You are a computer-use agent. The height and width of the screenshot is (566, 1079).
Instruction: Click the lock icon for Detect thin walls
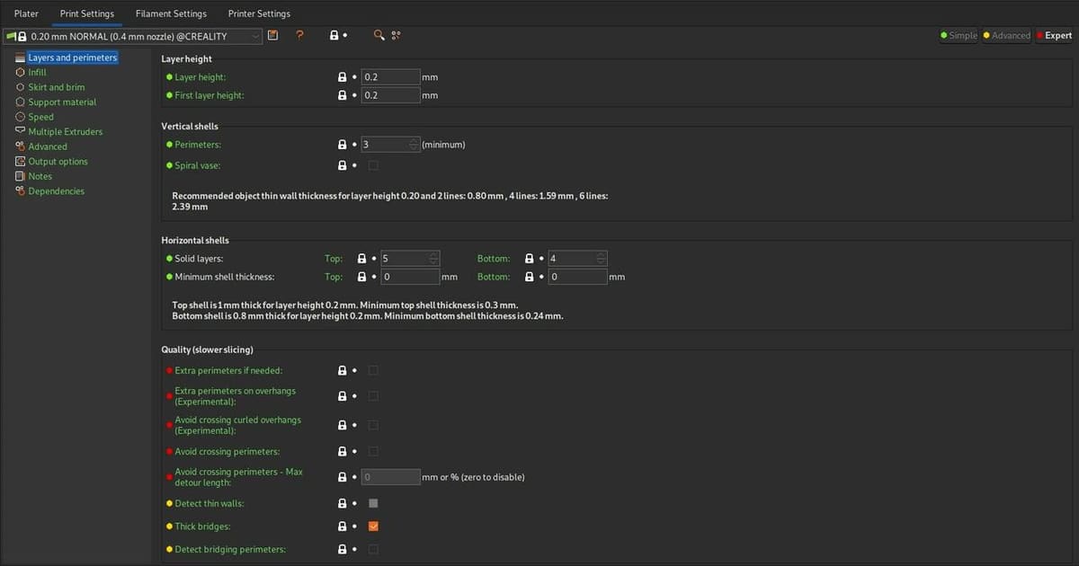click(x=342, y=504)
